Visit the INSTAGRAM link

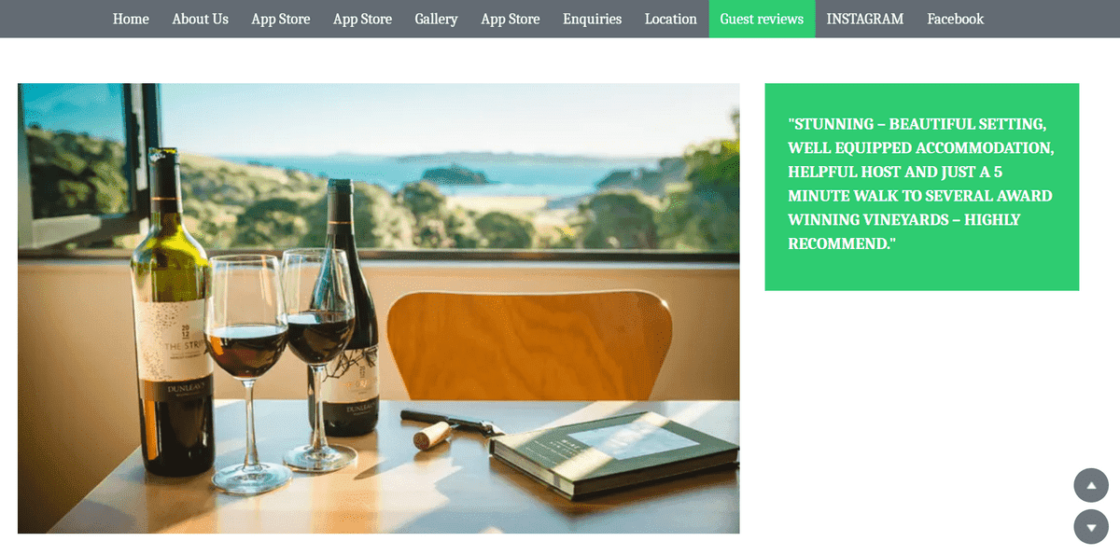coord(865,19)
